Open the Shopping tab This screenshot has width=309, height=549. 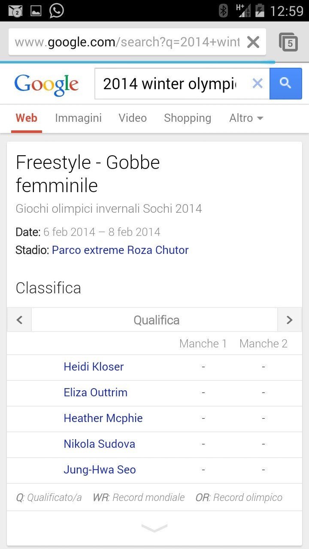click(x=188, y=118)
